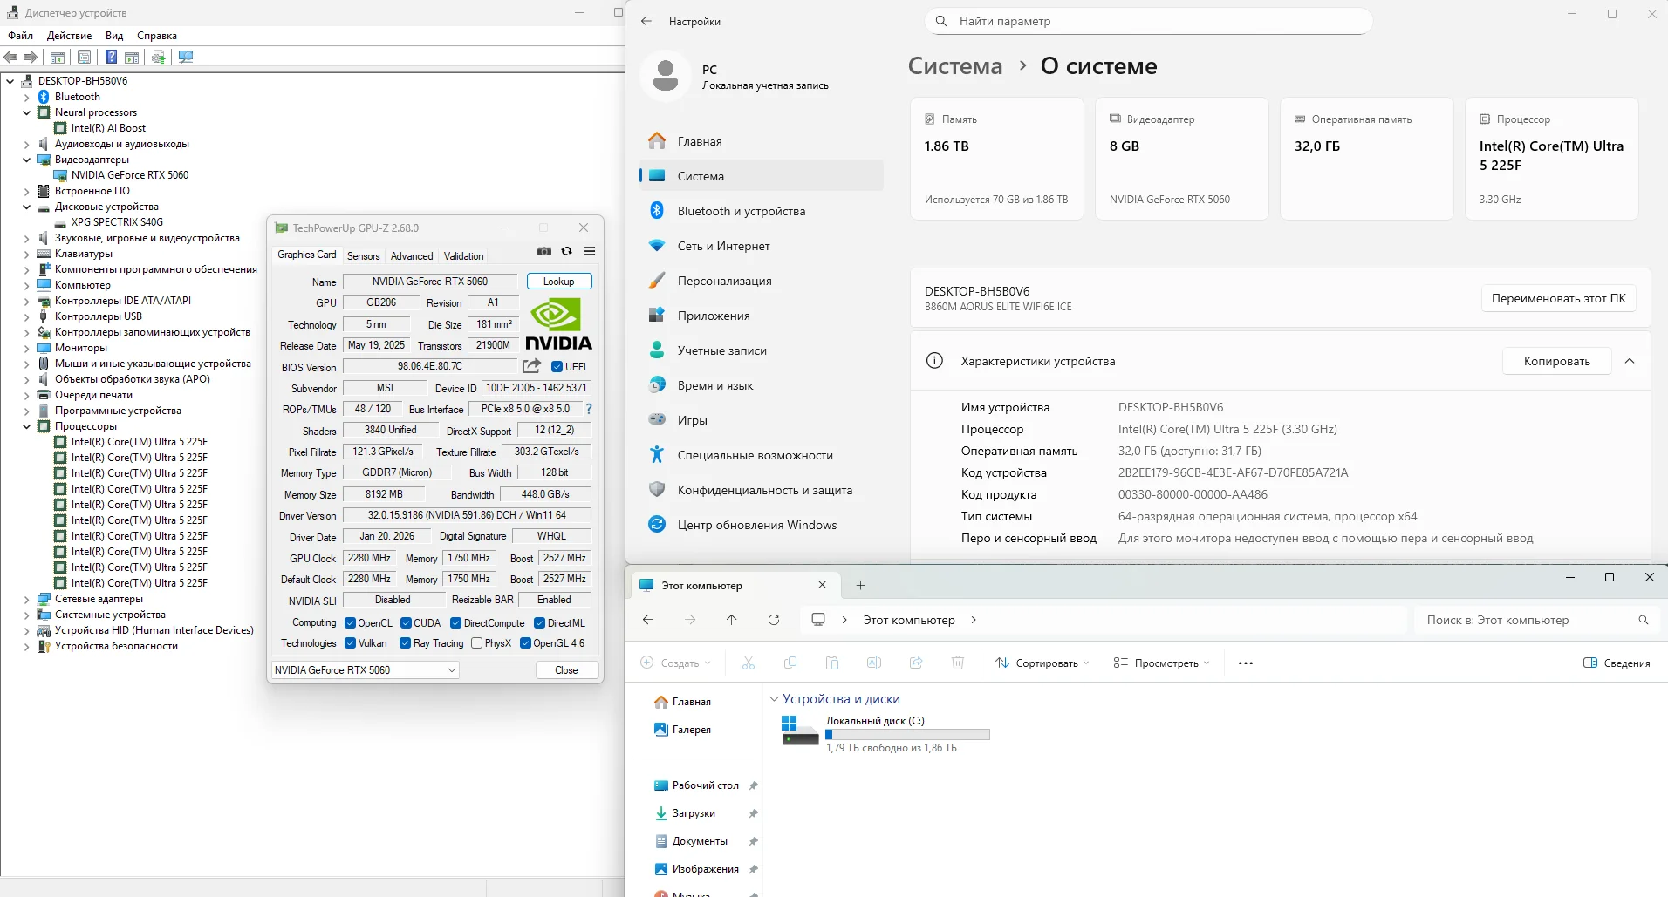Collapse Характеристики устройства section chevron

1630,361
